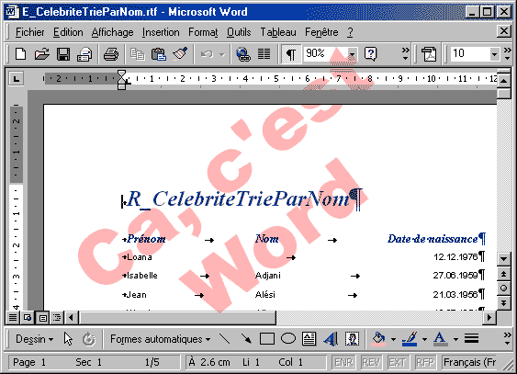Click the Columns icon
The height and width of the screenshot is (374, 517).
pyautogui.click(x=264, y=54)
